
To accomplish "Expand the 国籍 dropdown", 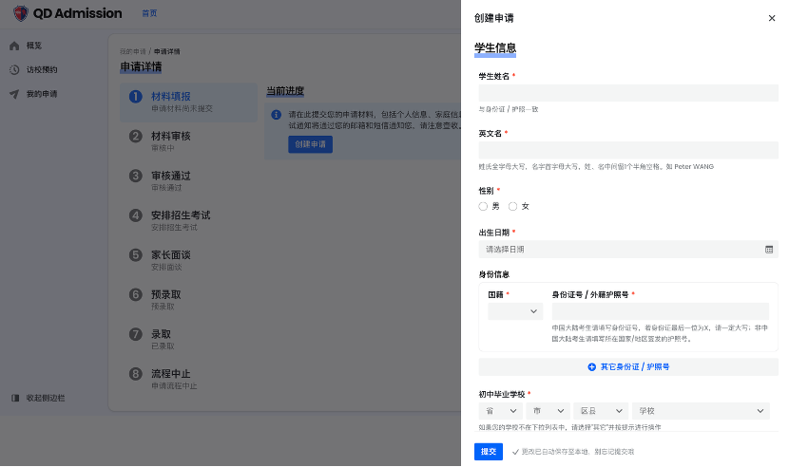I will (515, 311).
